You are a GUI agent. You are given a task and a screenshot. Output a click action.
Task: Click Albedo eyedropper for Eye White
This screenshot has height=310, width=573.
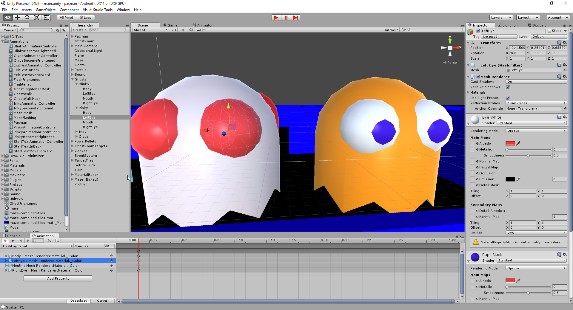518,143
